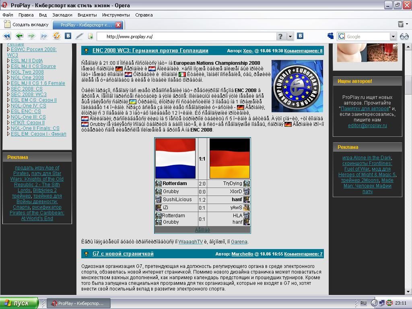Viewport: 412px width, 309px height.
Task: Click the Back arrow navigation button
Action: click(x=19, y=36)
